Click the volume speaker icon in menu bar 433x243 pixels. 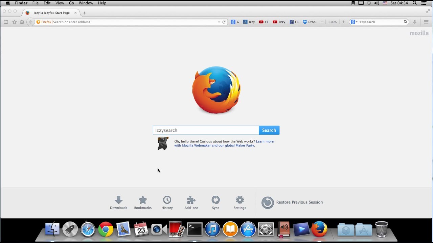[x=377, y=3]
